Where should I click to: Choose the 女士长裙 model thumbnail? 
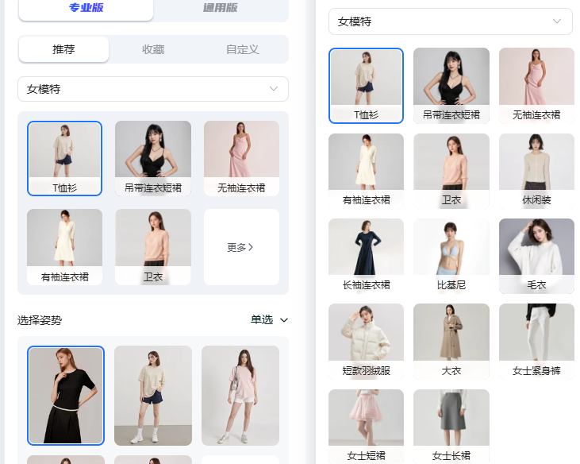(451, 425)
